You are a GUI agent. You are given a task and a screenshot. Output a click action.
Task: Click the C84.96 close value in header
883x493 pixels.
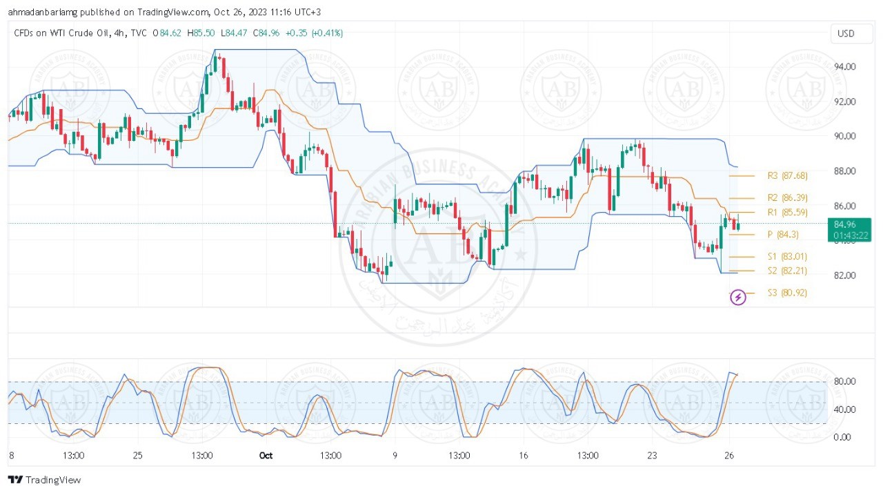point(266,33)
